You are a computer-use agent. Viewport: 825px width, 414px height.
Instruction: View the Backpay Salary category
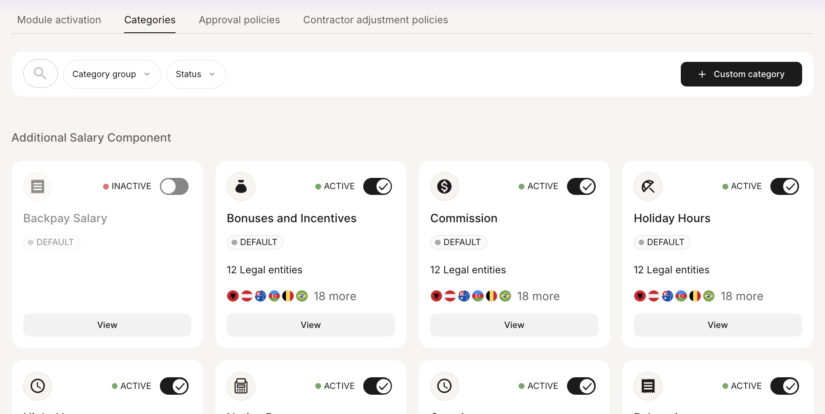(107, 325)
